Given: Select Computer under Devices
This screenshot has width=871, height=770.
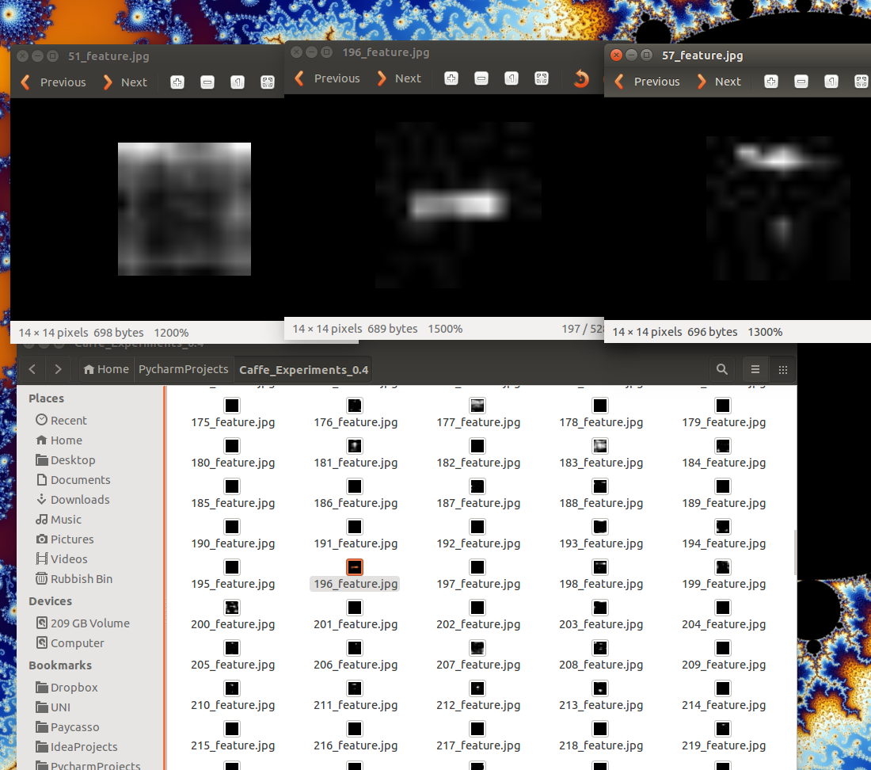Looking at the screenshot, I should [x=70, y=643].
